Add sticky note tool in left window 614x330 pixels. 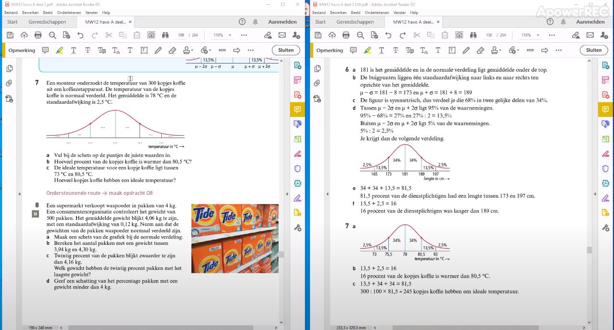[45, 50]
